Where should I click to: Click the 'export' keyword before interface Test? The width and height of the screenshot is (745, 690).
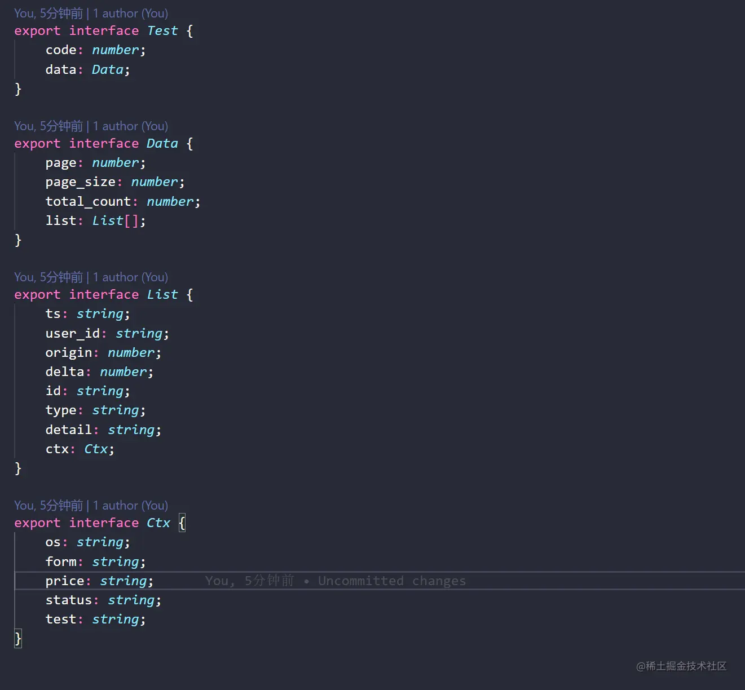pos(37,31)
